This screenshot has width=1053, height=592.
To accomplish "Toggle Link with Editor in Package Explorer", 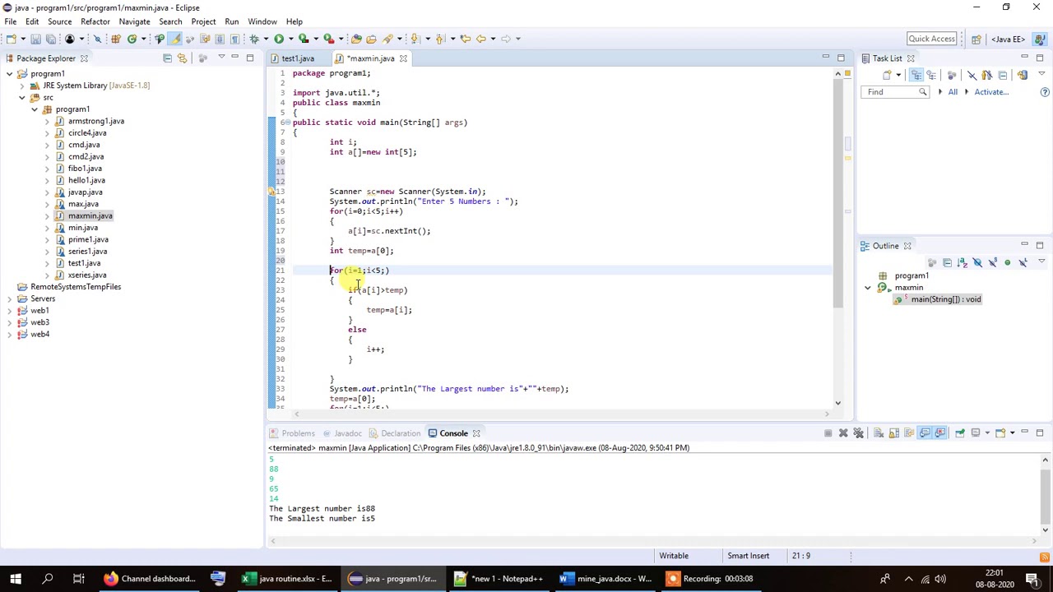I will pos(182,58).
